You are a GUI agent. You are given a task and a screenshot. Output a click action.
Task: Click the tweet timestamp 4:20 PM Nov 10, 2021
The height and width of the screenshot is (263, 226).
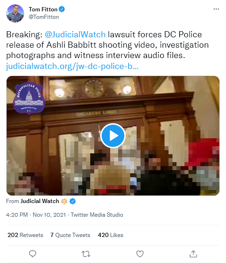36,215
